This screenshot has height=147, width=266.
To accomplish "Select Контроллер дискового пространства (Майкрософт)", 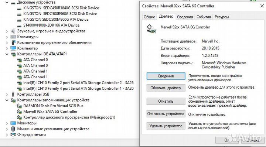I will tap(69, 117).
